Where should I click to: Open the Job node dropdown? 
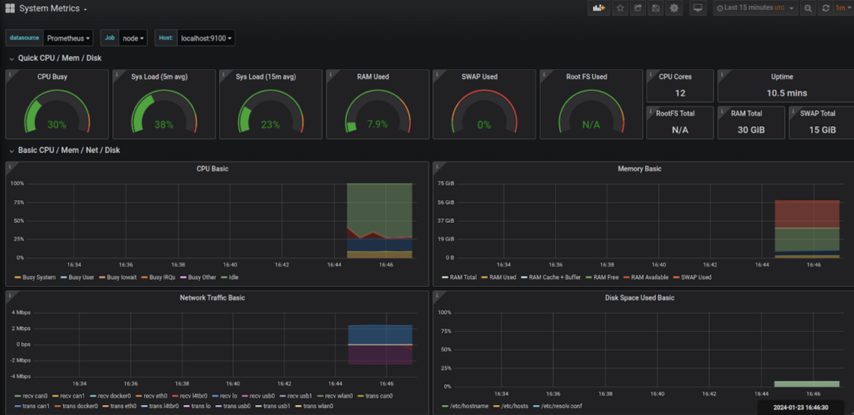[133, 38]
